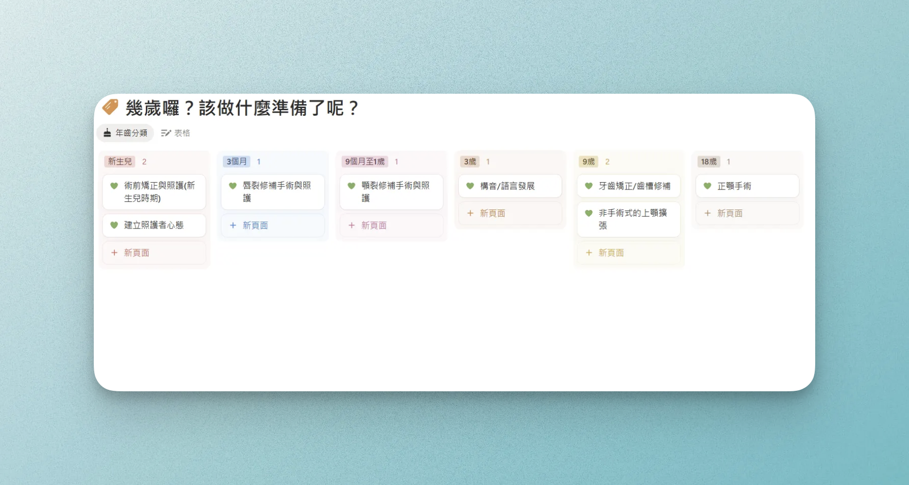Click the plus icon under the 3個月 column
Screen dimensions: 909x485
(233, 226)
